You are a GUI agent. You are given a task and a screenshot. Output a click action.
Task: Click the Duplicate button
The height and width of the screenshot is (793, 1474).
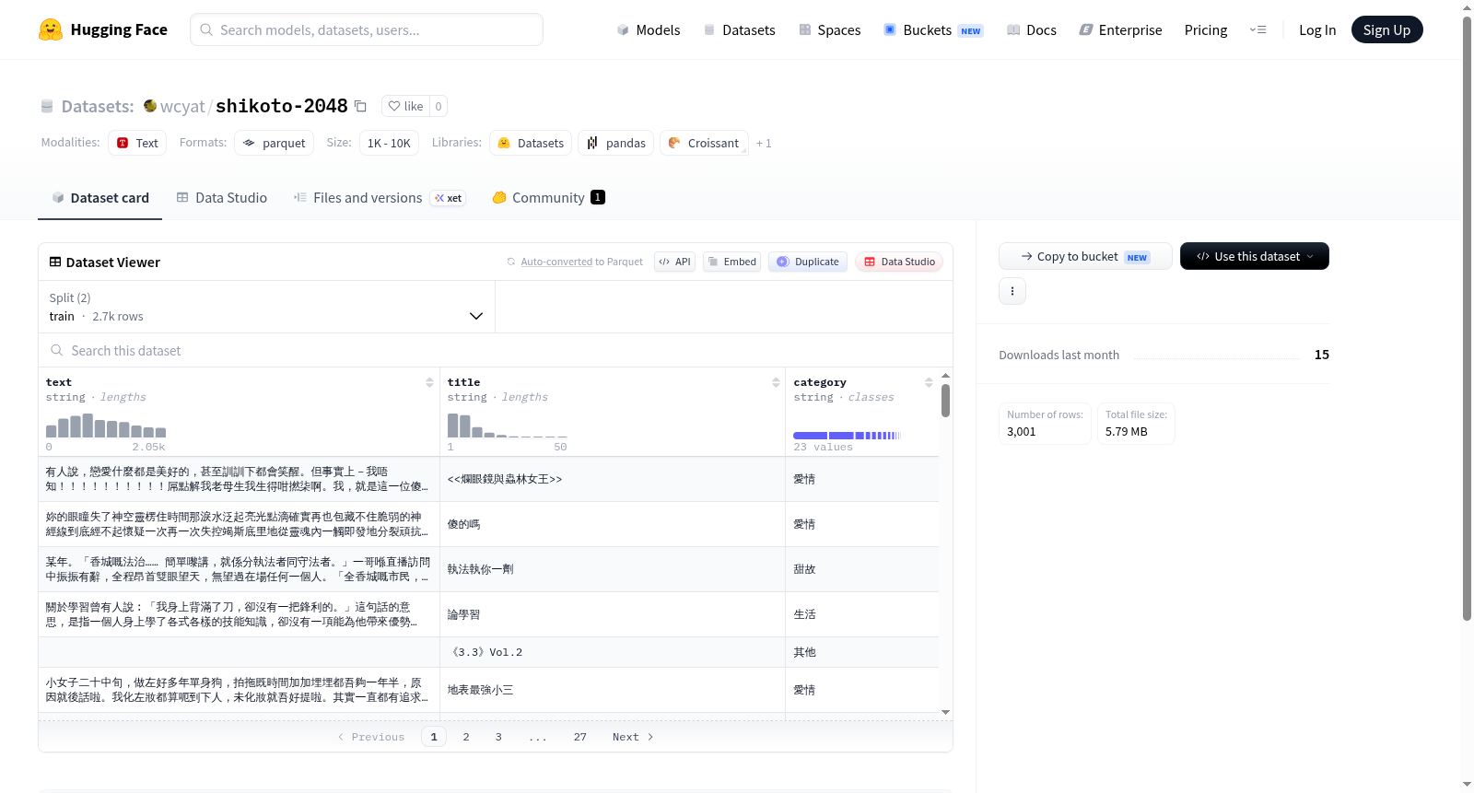point(808,262)
